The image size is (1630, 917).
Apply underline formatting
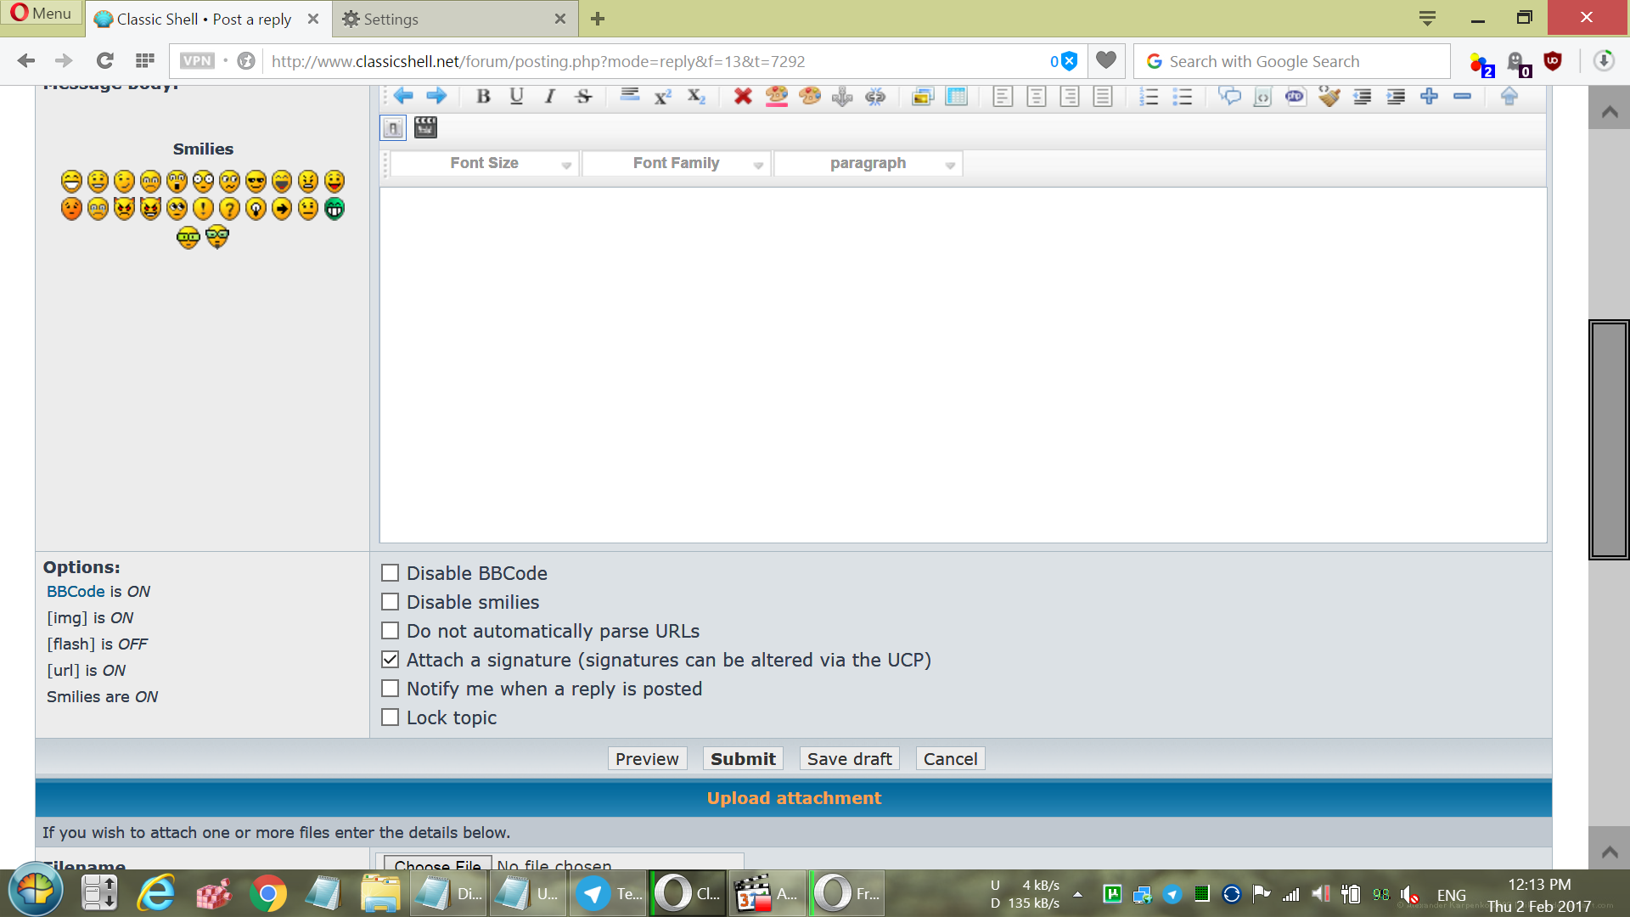(x=516, y=97)
